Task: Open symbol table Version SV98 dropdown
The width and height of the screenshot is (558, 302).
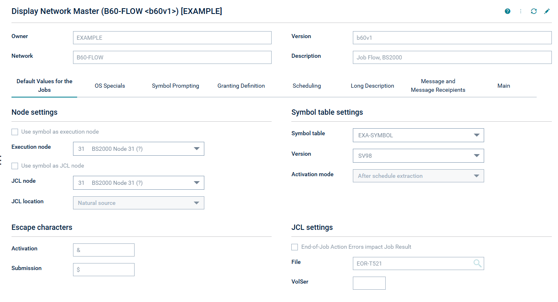Action: (x=418, y=156)
